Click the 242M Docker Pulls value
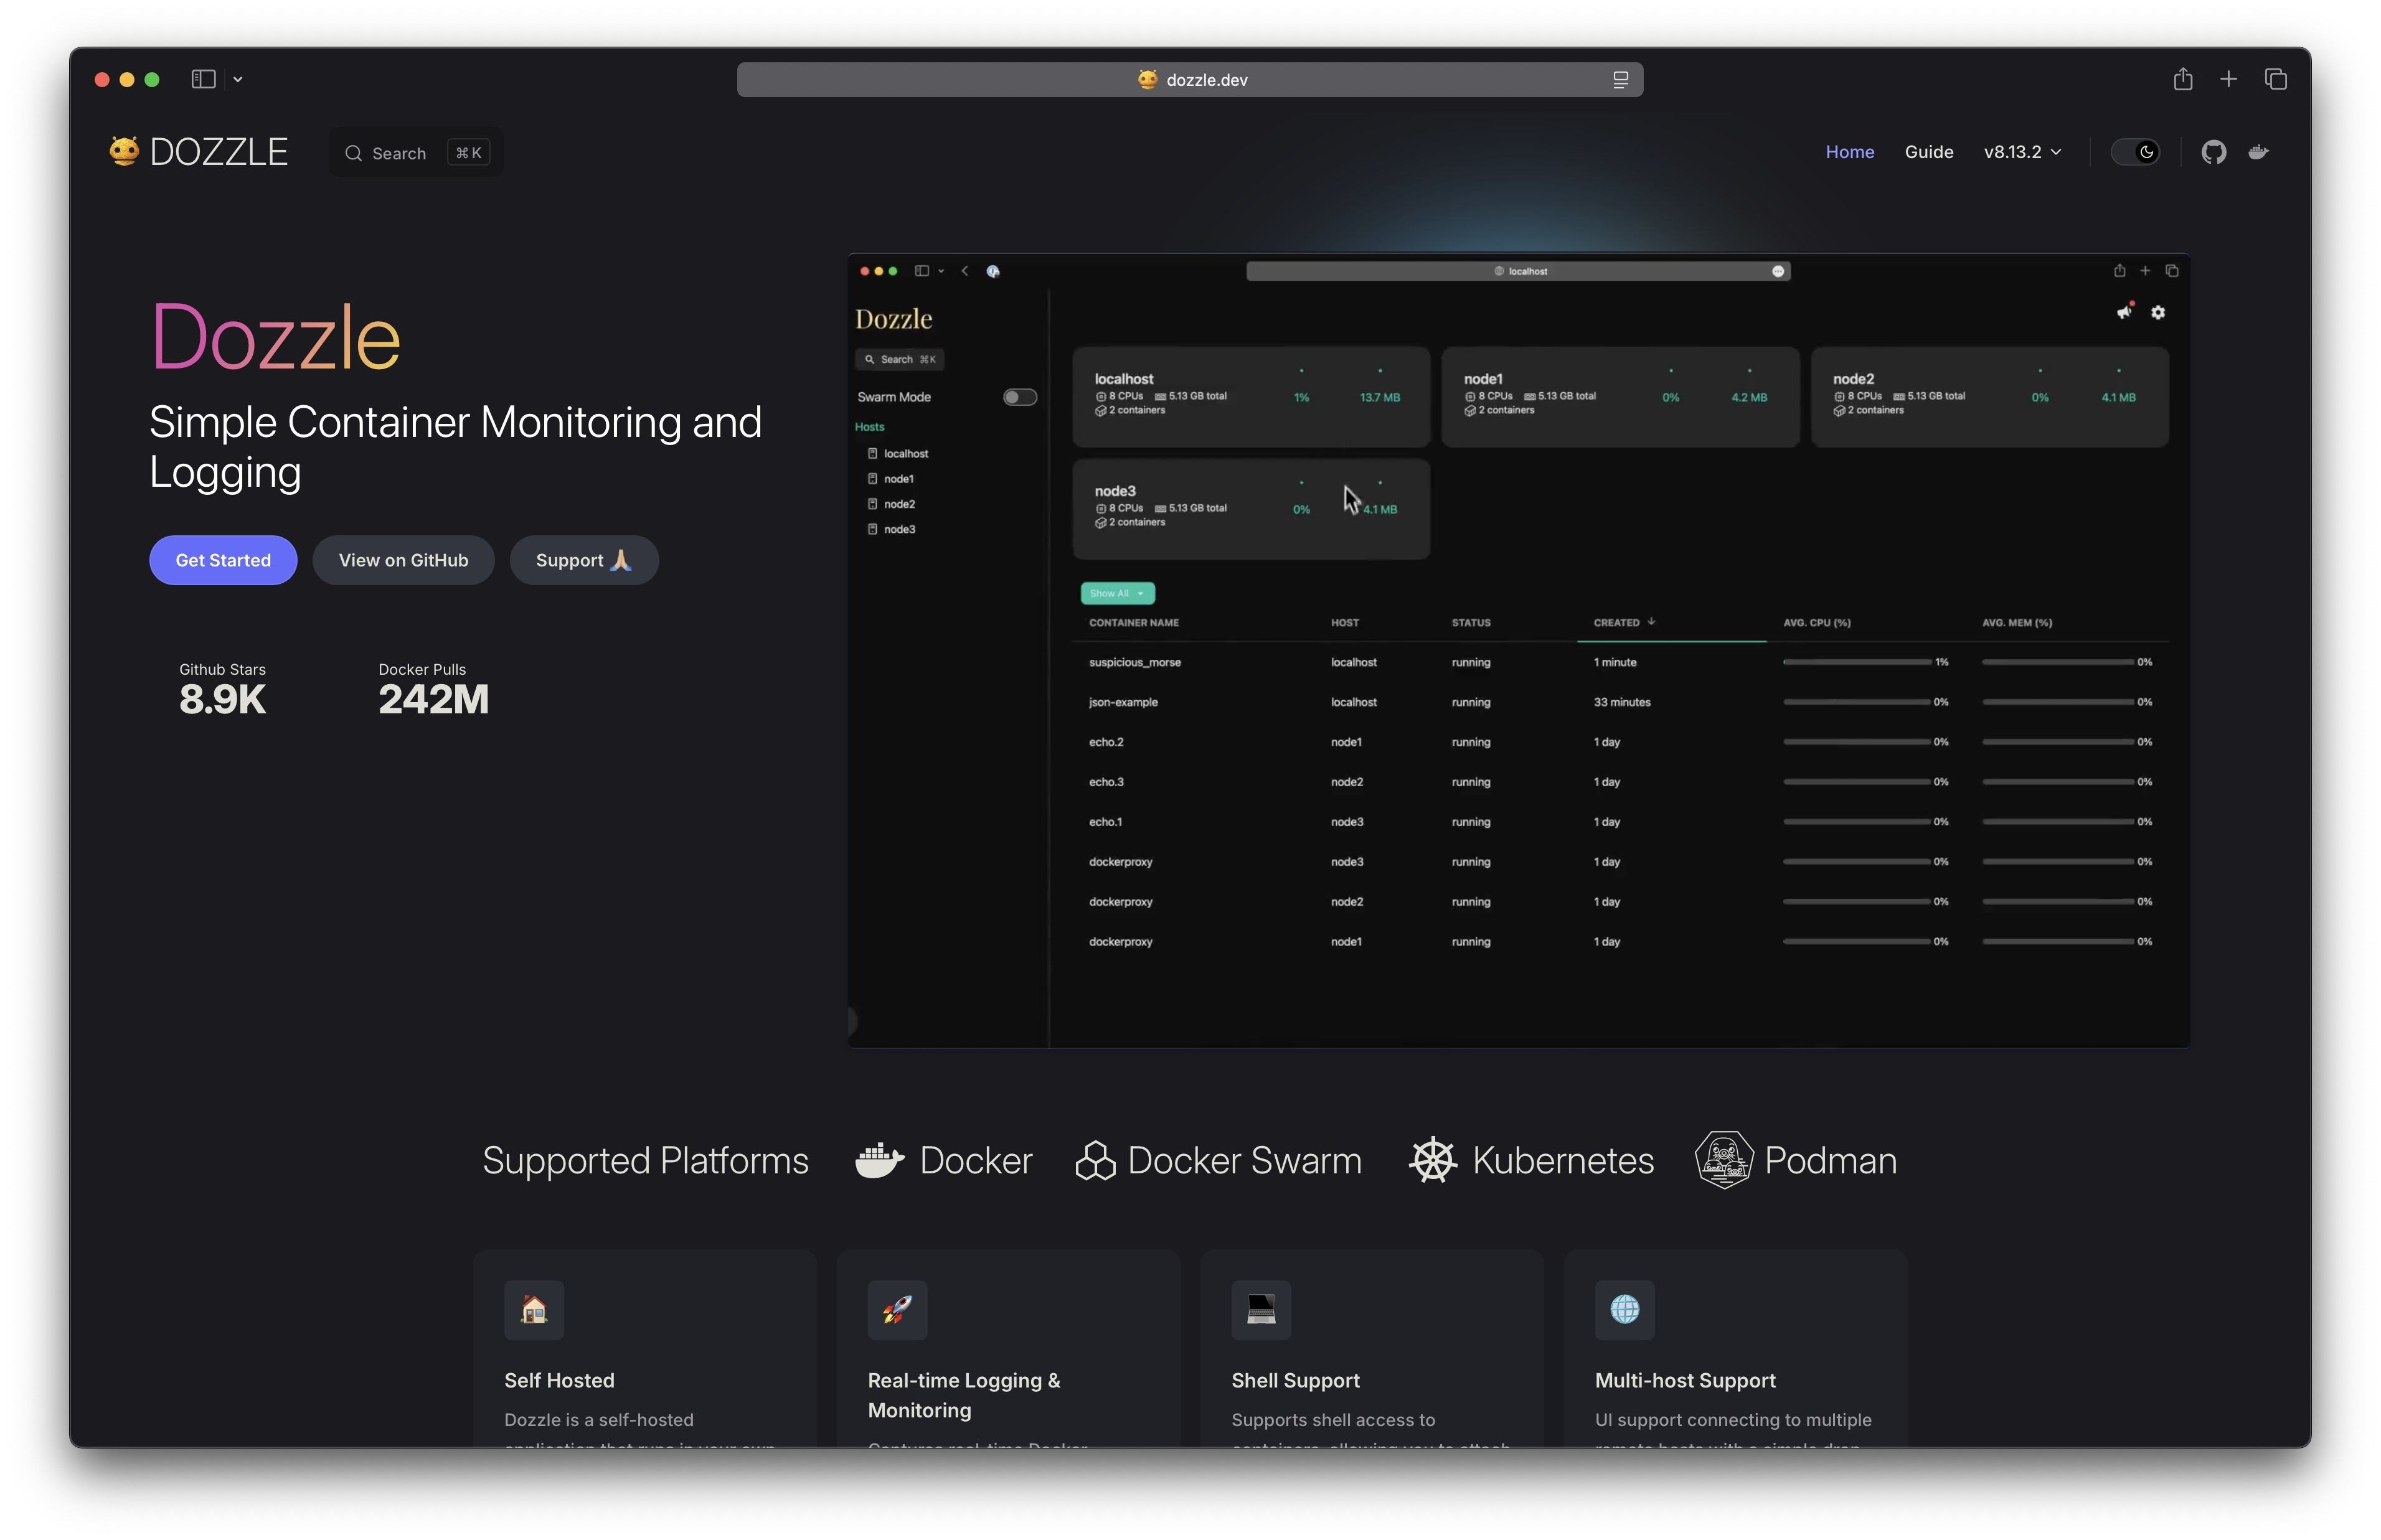This screenshot has width=2381, height=1540. pyautogui.click(x=433, y=700)
